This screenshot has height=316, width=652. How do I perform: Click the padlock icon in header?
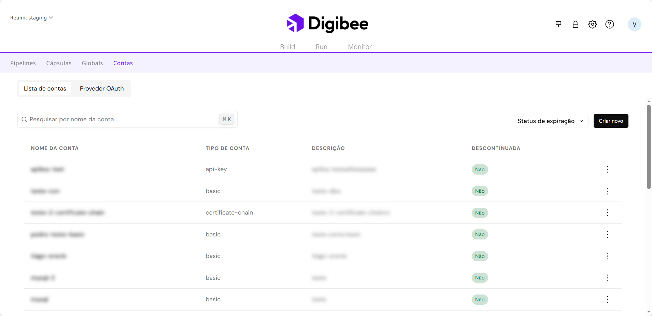pos(576,24)
